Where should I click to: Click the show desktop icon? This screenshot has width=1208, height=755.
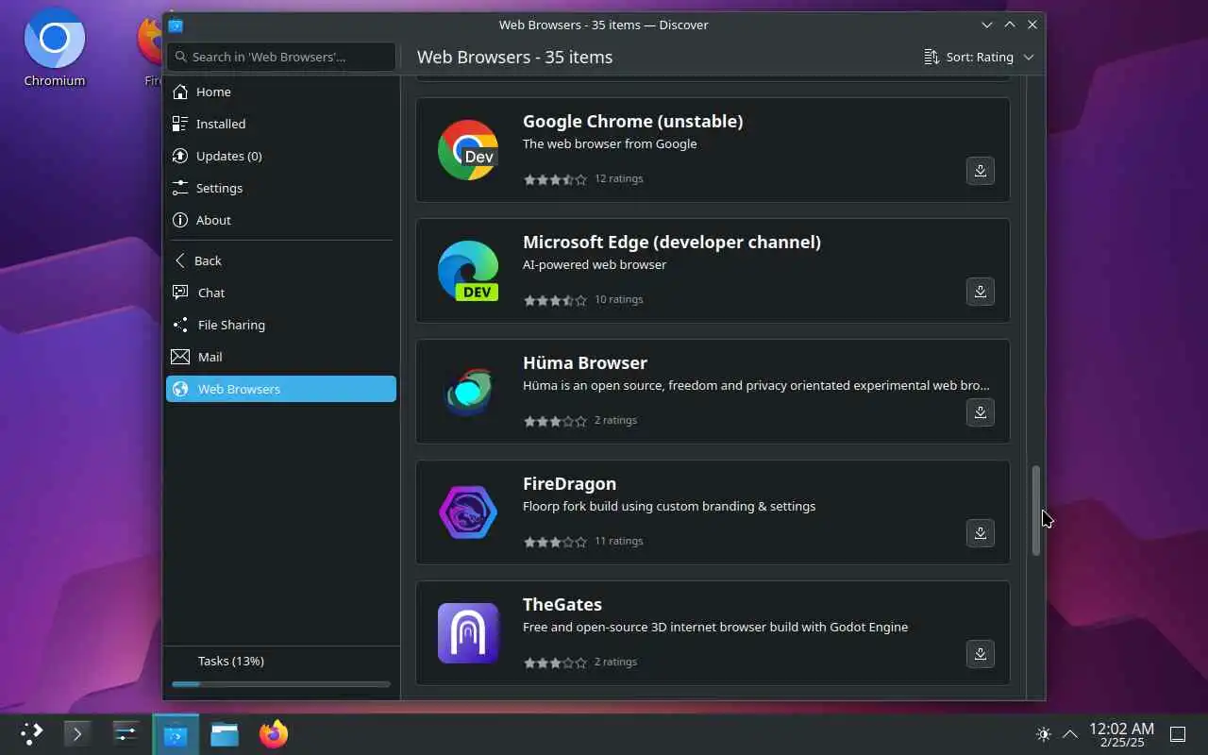(x=1178, y=733)
